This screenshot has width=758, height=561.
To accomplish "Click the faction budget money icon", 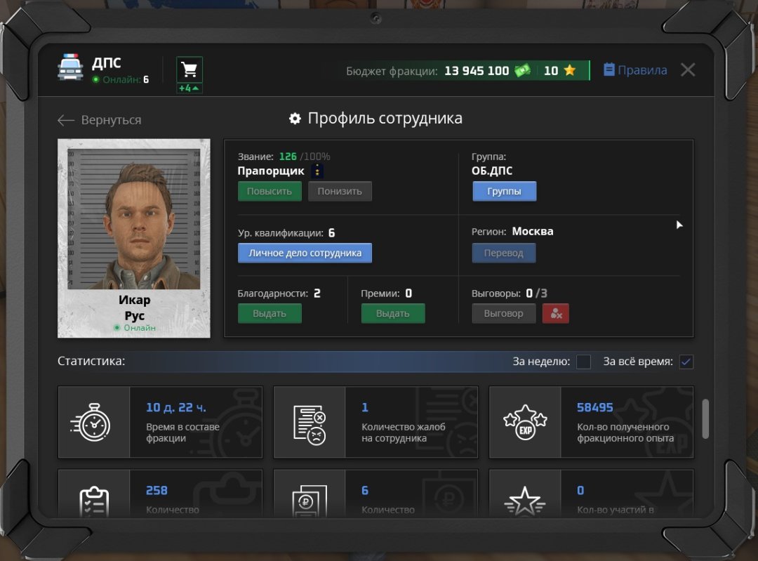I will [521, 70].
